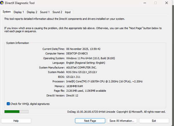
Task: Click the Next Page button
Action: pos(90,121)
